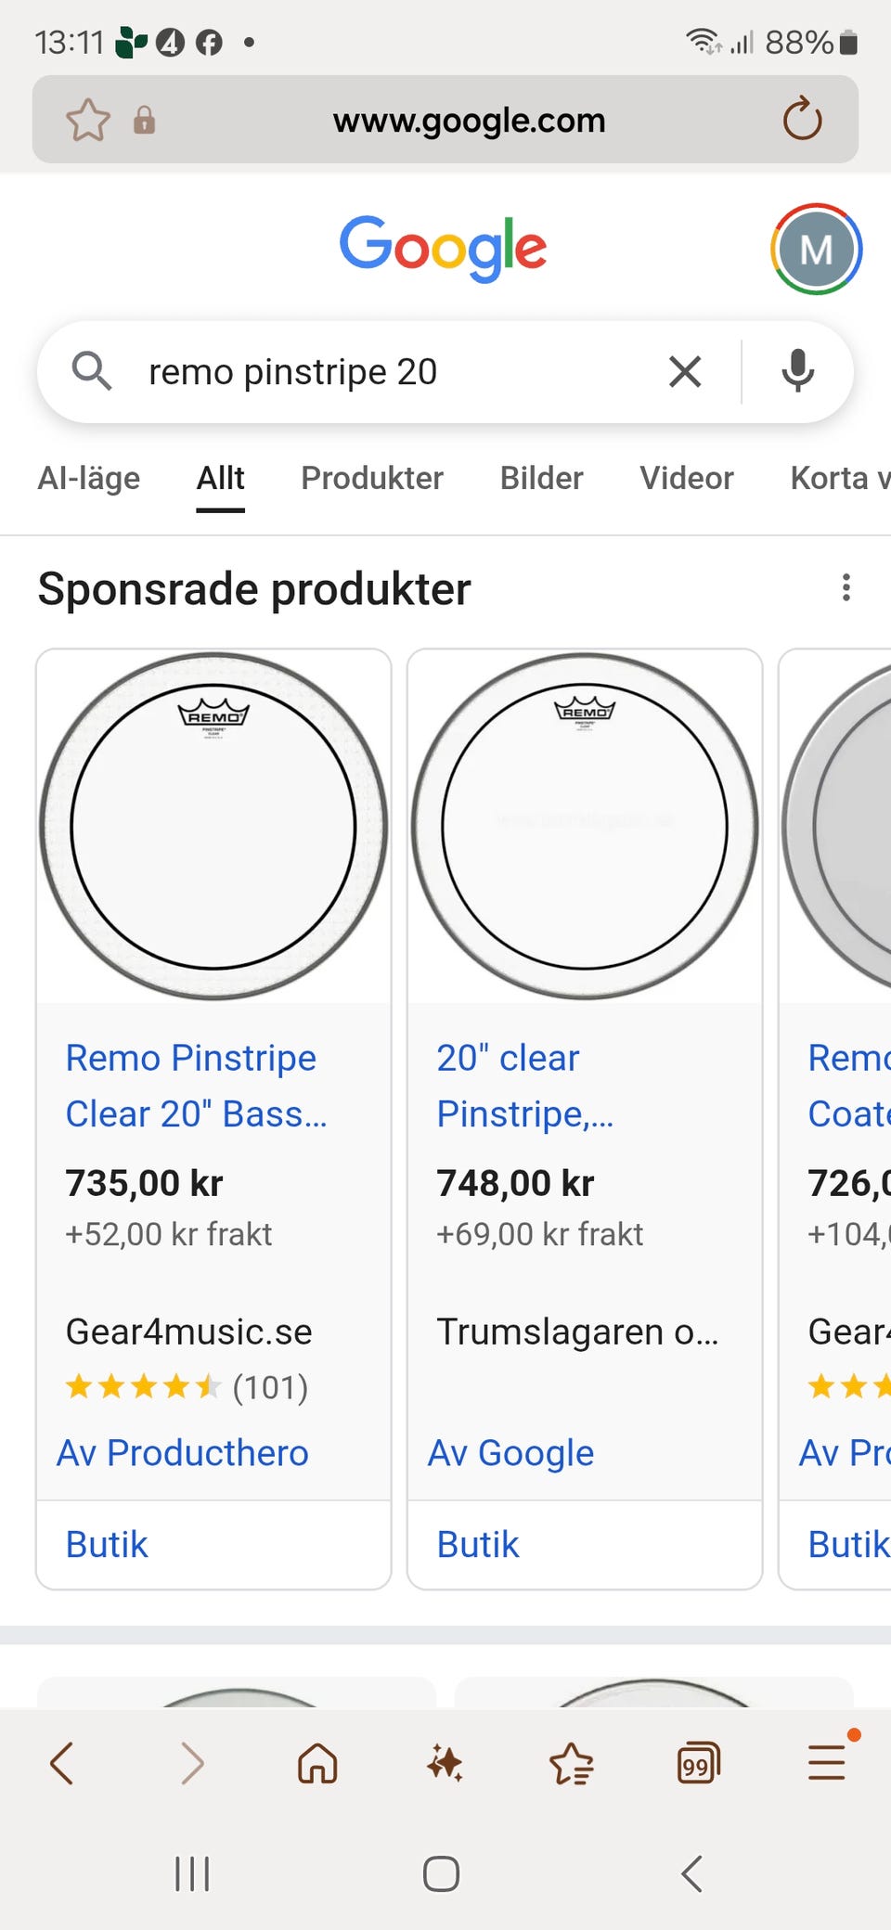The width and height of the screenshot is (891, 1930).
Task: Tap the bookmark star in address bar
Action: click(x=88, y=121)
